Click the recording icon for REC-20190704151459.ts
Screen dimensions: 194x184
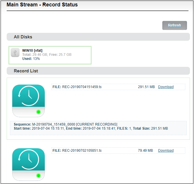pos(29,101)
